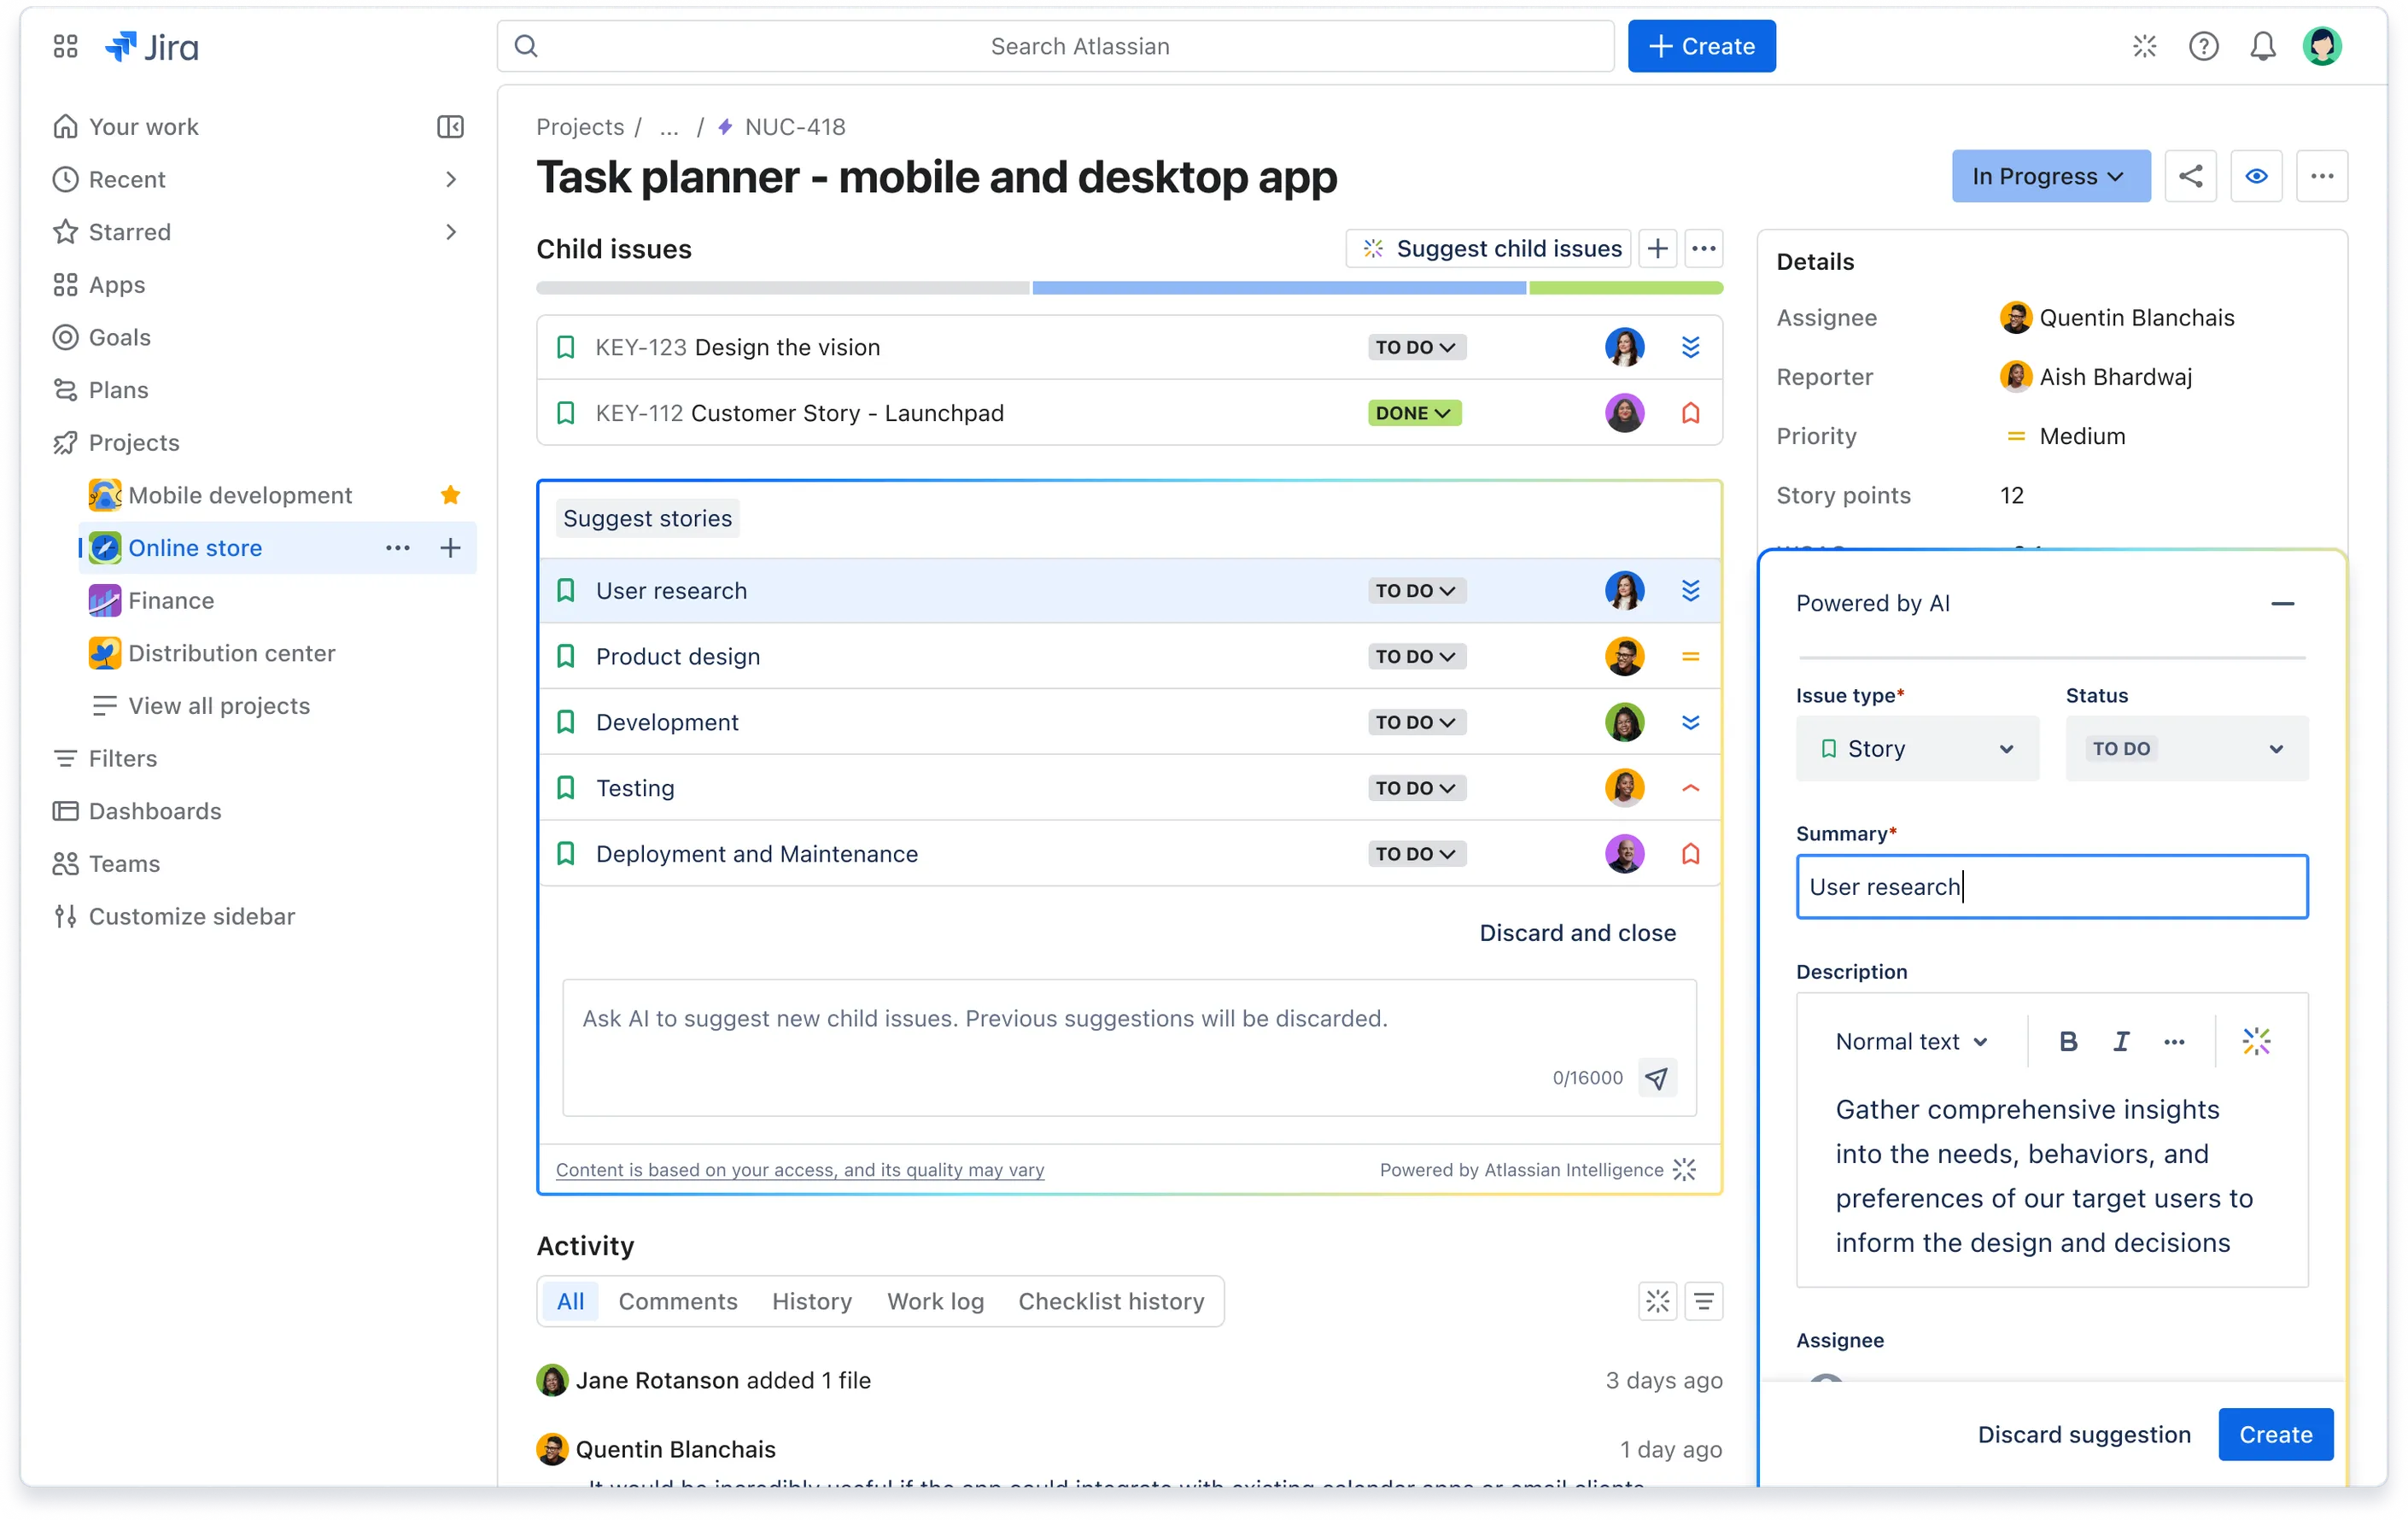This screenshot has height=1520, width=2408.
Task: Click the send arrow to submit the AI prompt
Action: (x=1657, y=1078)
